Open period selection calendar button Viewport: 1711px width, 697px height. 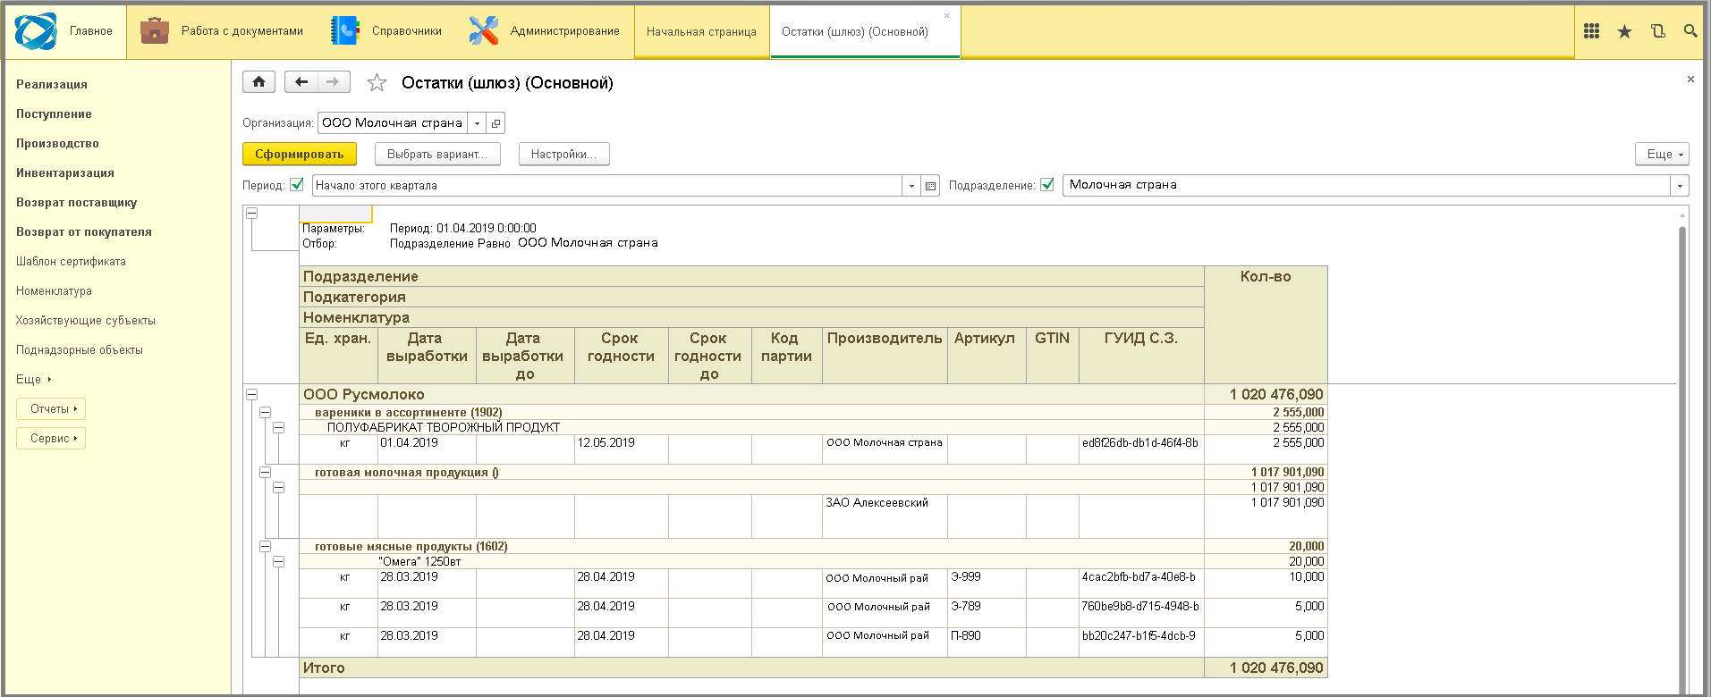pos(930,186)
